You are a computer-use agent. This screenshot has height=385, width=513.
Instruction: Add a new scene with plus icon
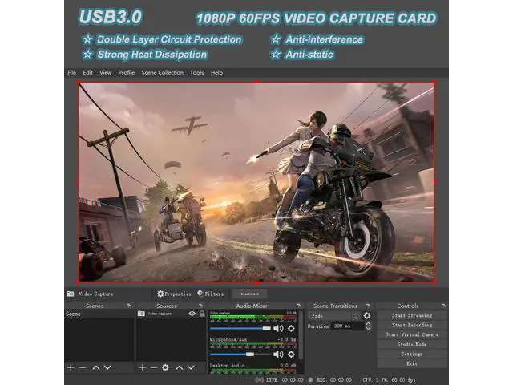[71, 367]
